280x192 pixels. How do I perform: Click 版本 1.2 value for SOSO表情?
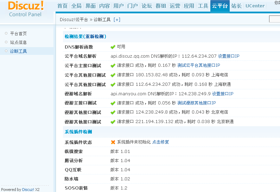point(119,188)
